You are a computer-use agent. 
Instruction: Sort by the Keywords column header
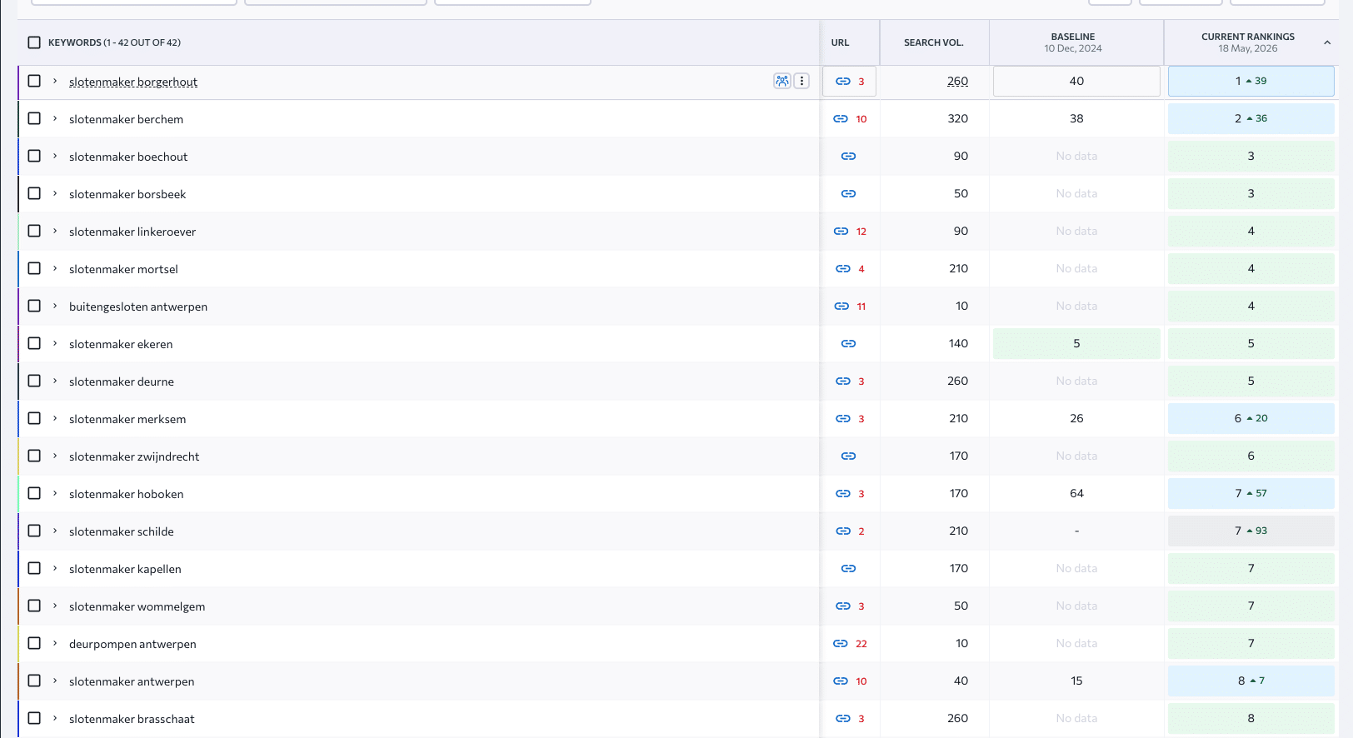[114, 42]
